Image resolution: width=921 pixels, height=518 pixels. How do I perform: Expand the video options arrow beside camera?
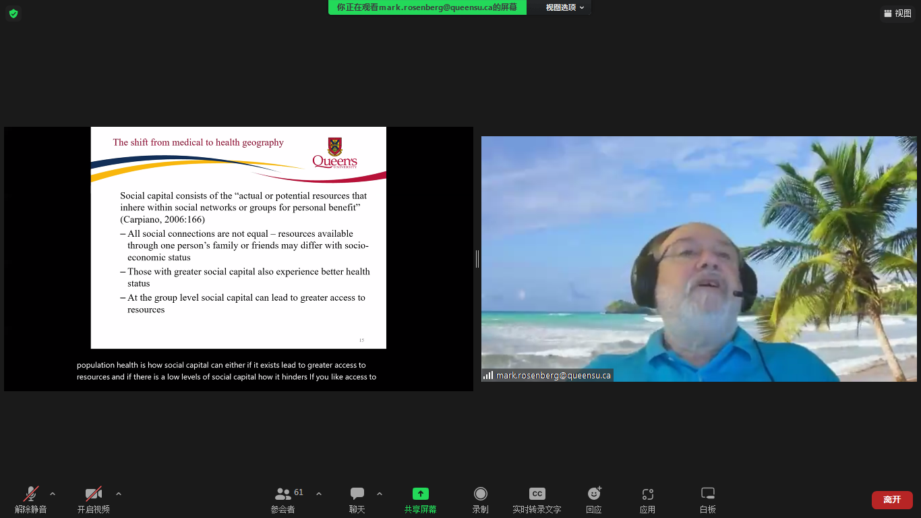[x=119, y=494]
